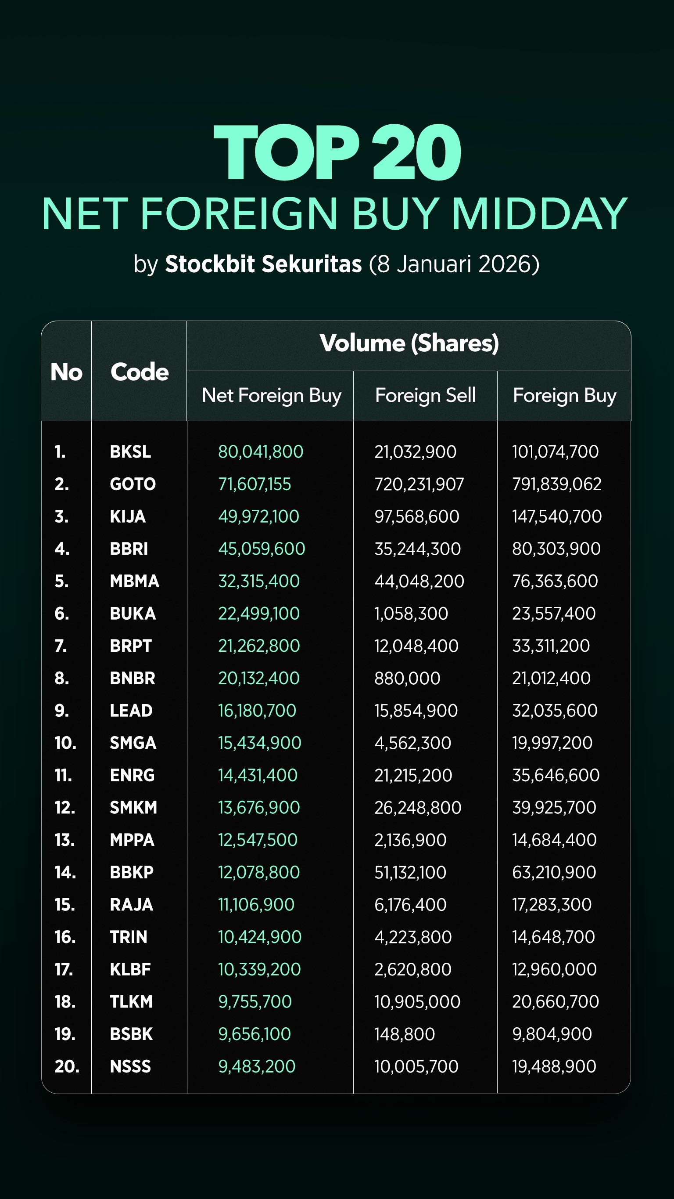
Task: Click the TOP 20 title
Action: click(337, 152)
